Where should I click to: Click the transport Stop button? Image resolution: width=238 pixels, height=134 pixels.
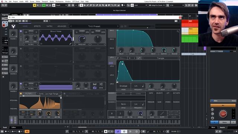coord(124,131)
